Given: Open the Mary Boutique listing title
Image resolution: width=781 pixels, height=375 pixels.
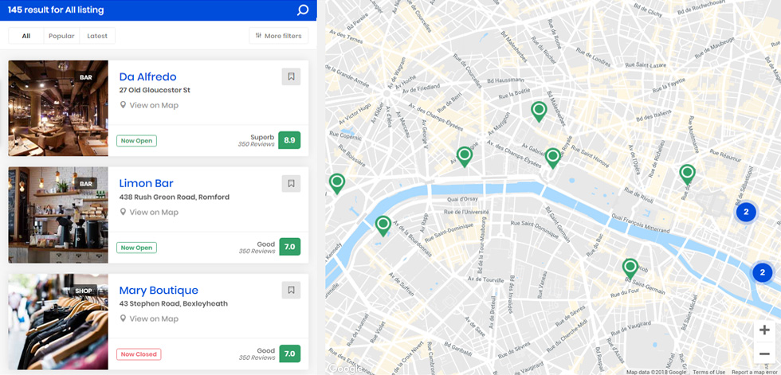Looking at the screenshot, I should coord(159,290).
